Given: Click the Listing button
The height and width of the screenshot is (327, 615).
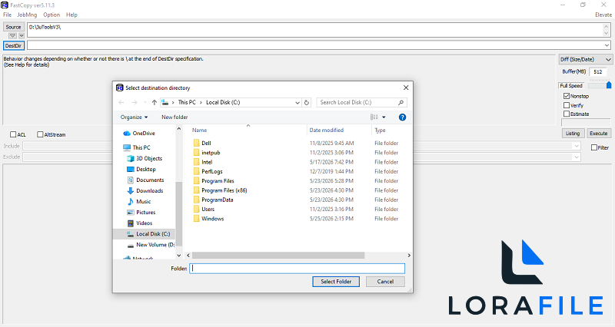Looking at the screenshot, I should [x=573, y=133].
